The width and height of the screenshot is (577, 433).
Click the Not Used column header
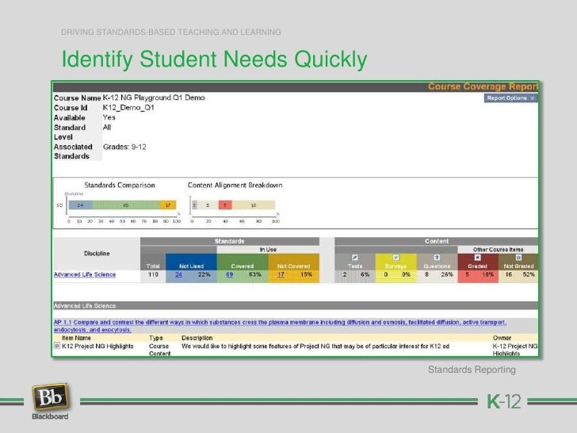coord(191,263)
